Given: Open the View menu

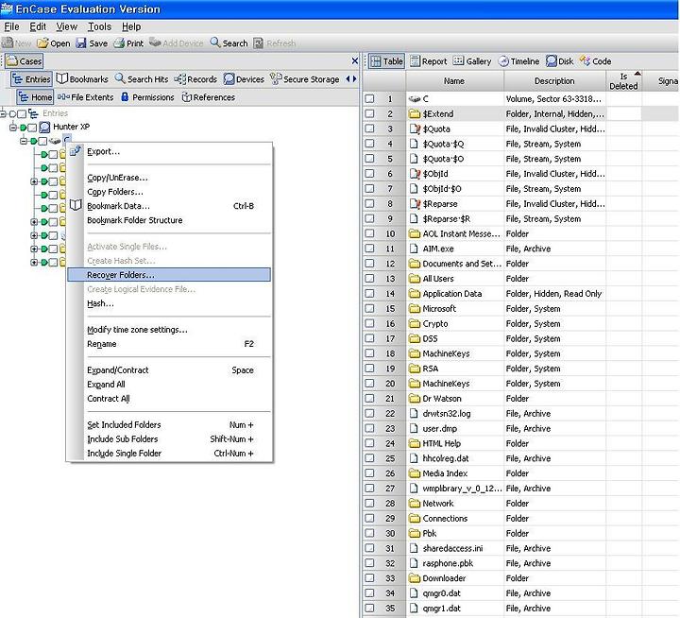Looking at the screenshot, I should [67, 26].
